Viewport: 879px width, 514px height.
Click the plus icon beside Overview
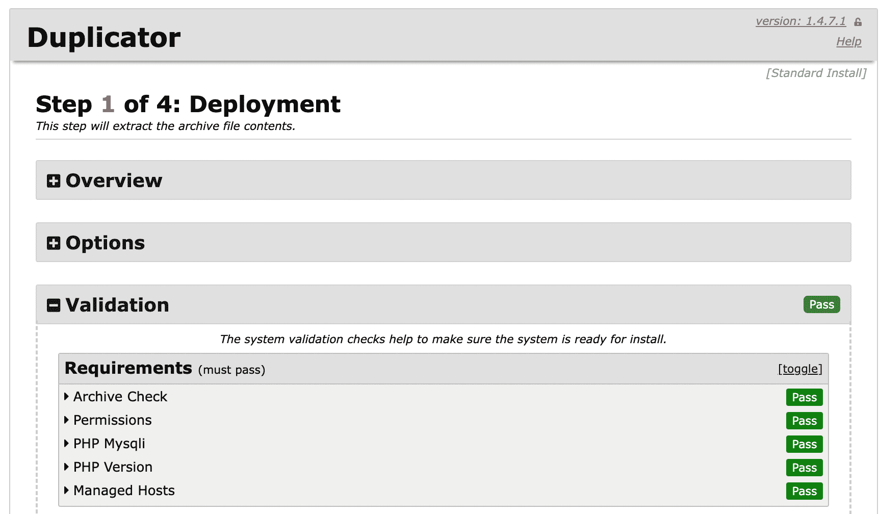54,181
